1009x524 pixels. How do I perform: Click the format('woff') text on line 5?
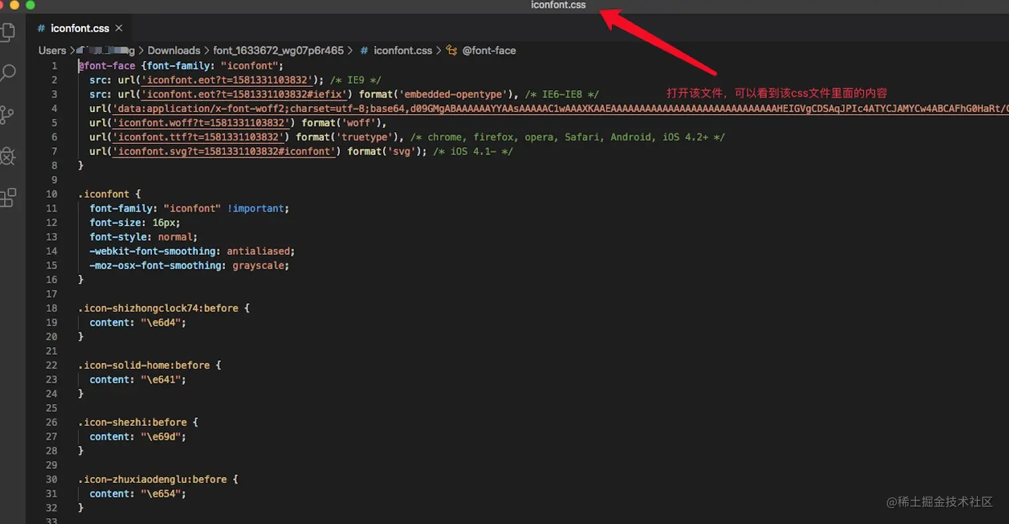341,123
